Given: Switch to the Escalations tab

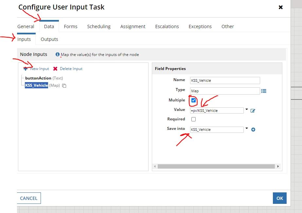Looking at the screenshot, I should point(167,27).
